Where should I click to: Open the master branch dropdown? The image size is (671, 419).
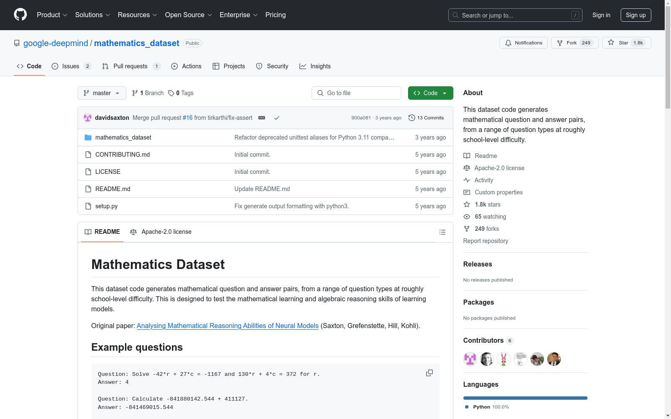pyautogui.click(x=102, y=93)
